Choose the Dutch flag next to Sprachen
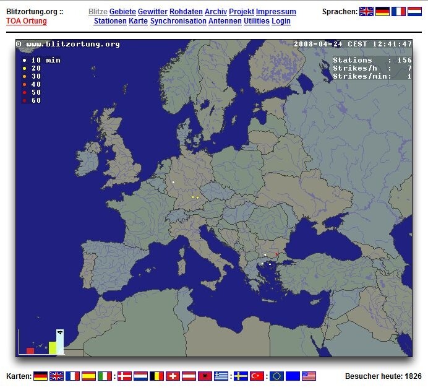This screenshot has width=428, height=390. [414, 12]
